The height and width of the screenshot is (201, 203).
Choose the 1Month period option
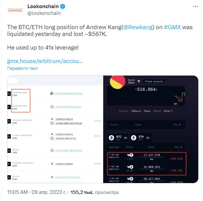[157, 111]
